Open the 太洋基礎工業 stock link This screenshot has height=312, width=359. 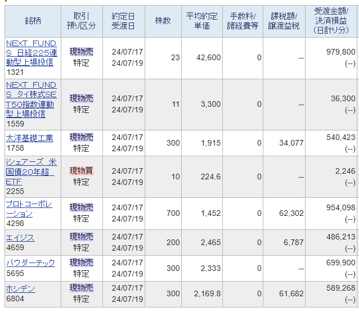(29, 138)
